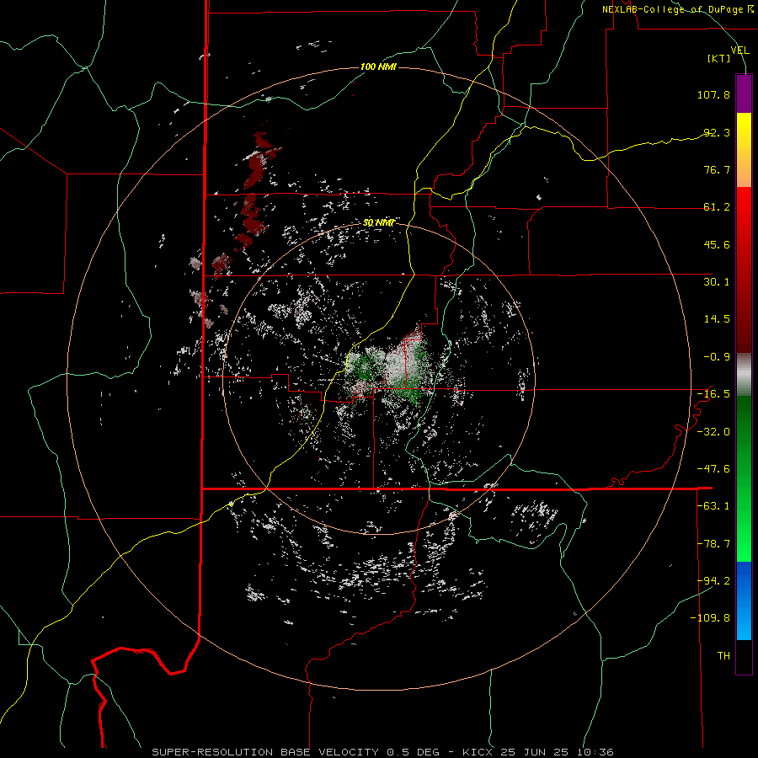Select the 45.6 legend value
Viewport: 758px width, 758px height.
click(x=717, y=244)
